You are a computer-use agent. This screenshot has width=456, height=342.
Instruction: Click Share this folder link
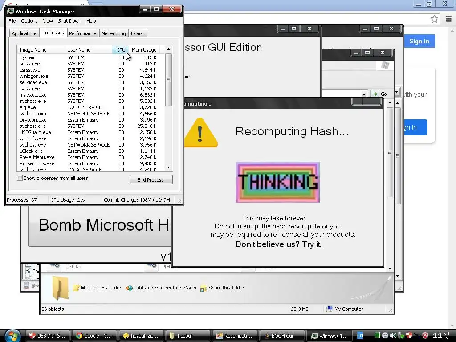[226, 288]
